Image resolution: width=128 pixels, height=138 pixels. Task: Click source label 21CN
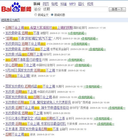click(x=49, y=44)
